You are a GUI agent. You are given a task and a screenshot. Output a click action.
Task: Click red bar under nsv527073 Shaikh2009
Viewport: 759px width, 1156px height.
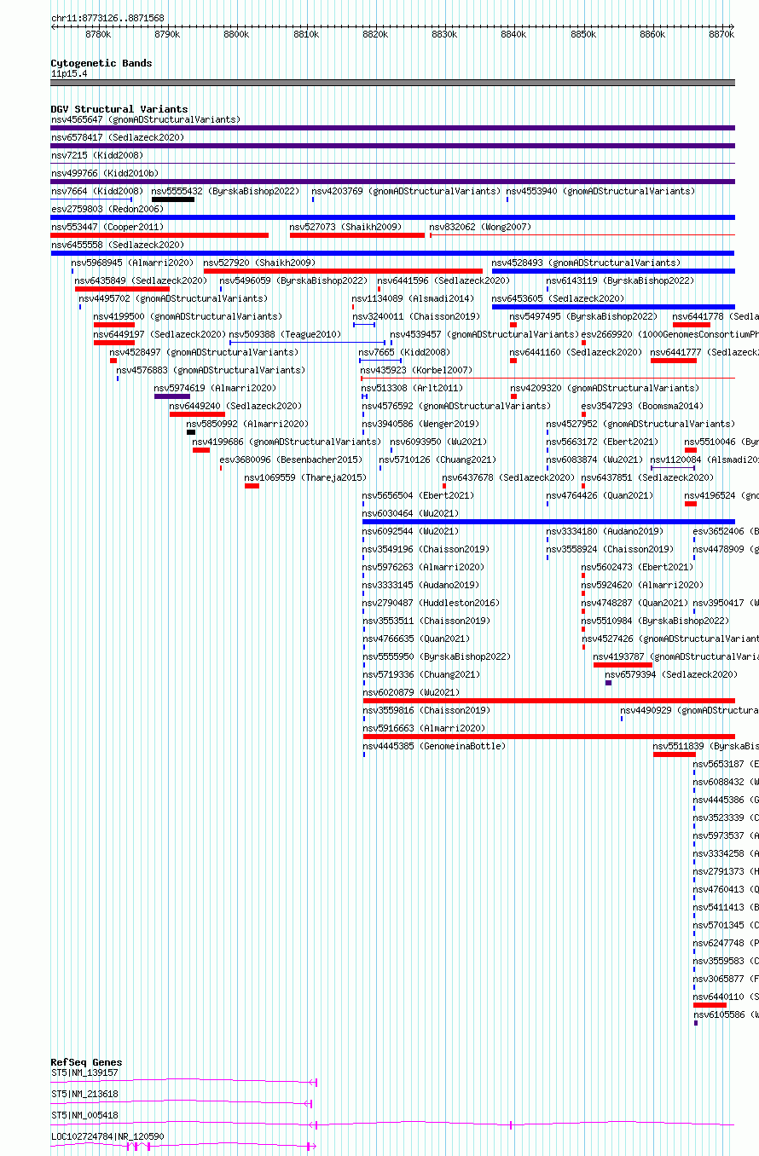point(356,235)
